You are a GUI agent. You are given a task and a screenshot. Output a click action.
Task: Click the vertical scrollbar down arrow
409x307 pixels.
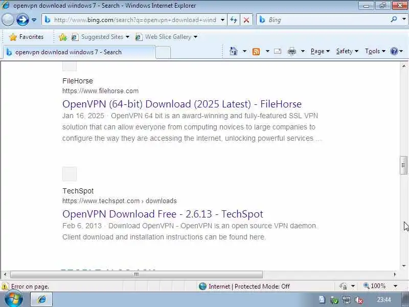pos(403,266)
